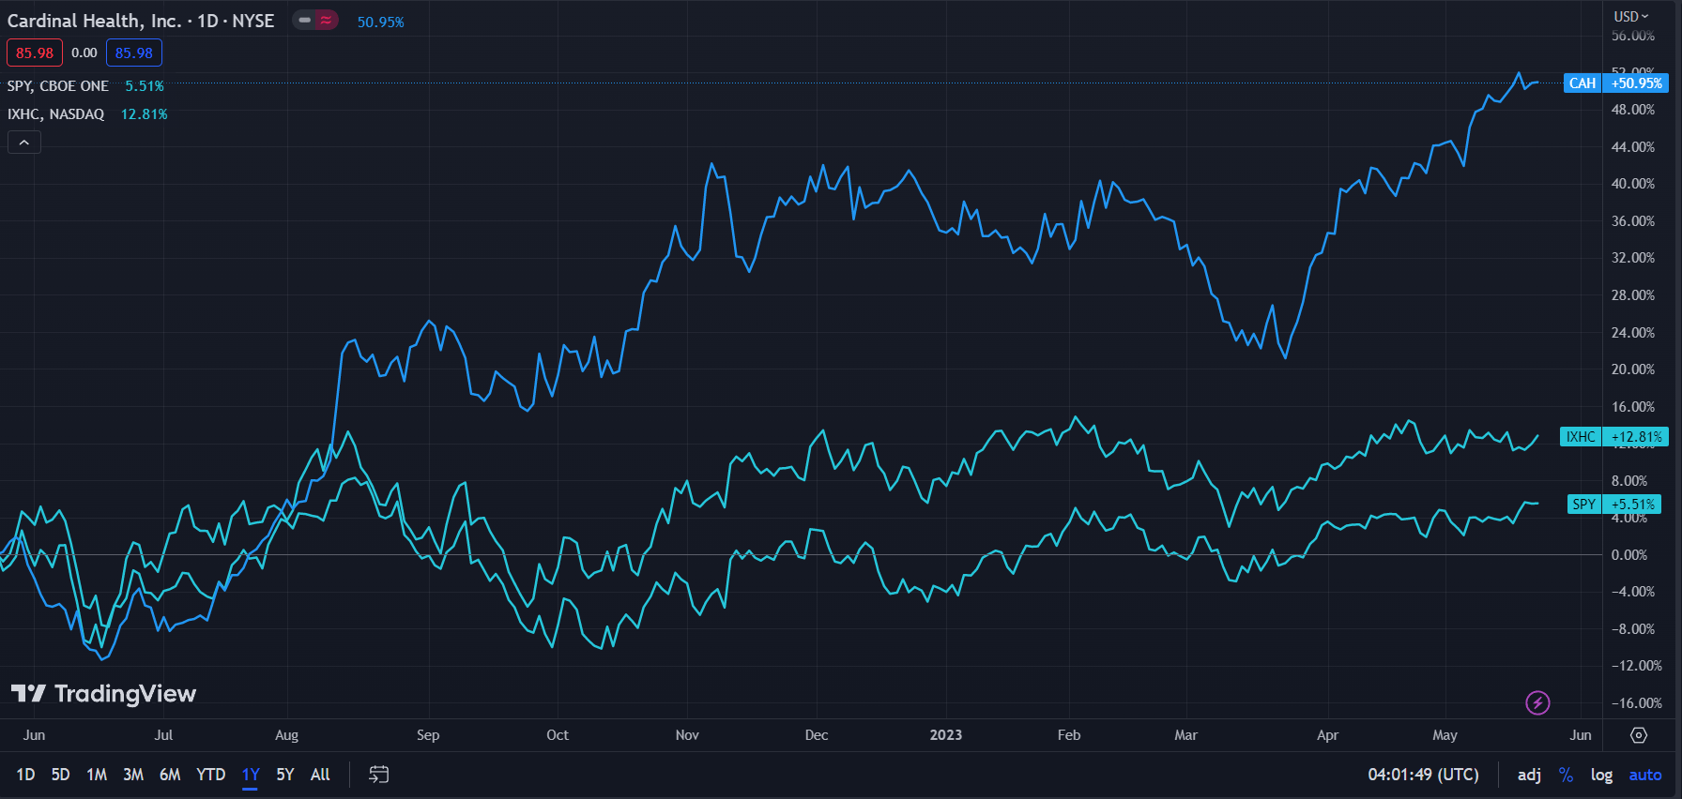Image resolution: width=1682 pixels, height=799 pixels.
Task: Collapse the indicator legend chevron
Action: point(24,143)
